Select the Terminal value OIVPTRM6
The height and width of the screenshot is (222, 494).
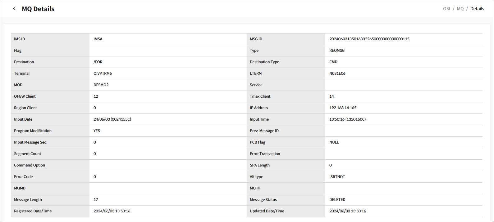coord(103,73)
